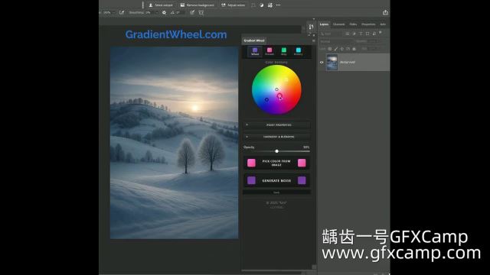The height and width of the screenshot is (275, 490).
Task: Click the Generate Noise button
Action: [276, 180]
